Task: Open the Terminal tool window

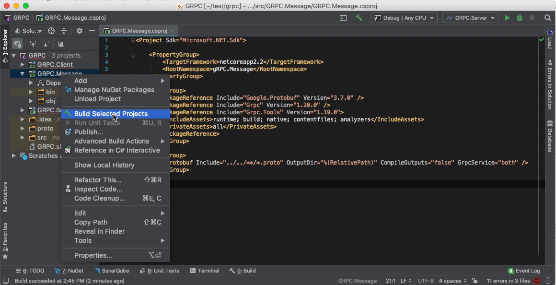Action: point(205,271)
